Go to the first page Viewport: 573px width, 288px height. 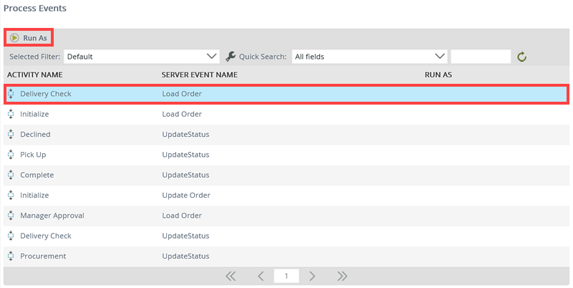click(x=231, y=276)
